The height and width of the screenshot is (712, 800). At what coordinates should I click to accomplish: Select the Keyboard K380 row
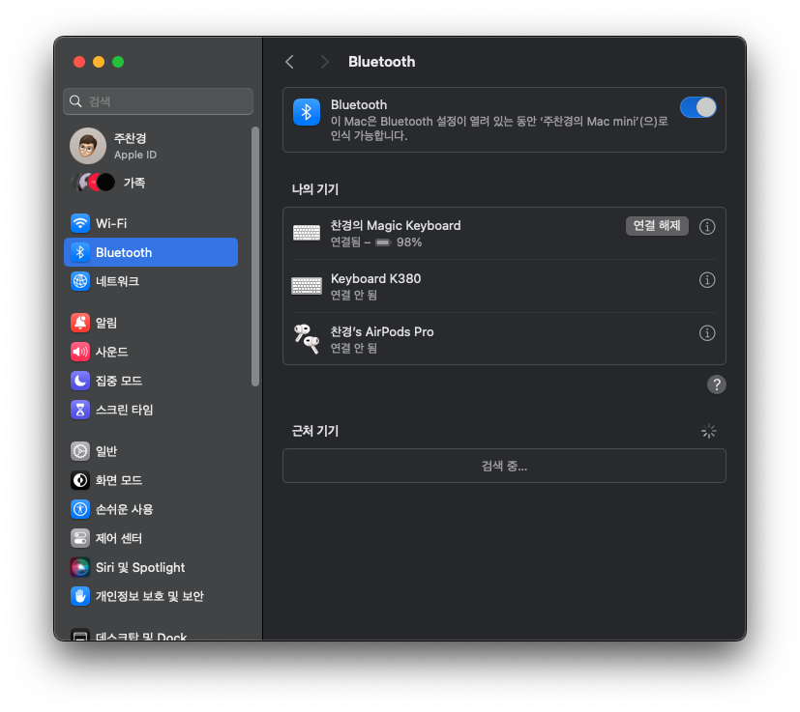pos(504,286)
